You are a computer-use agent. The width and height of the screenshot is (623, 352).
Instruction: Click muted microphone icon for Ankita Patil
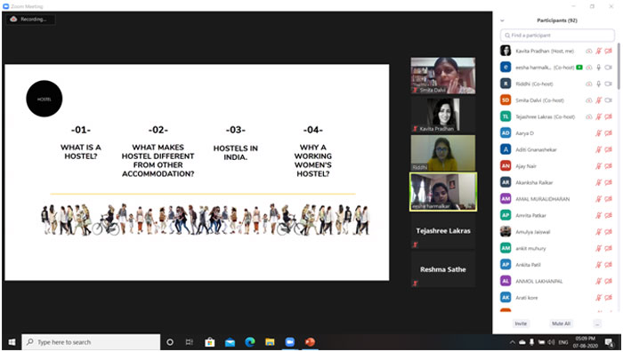[599, 265]
